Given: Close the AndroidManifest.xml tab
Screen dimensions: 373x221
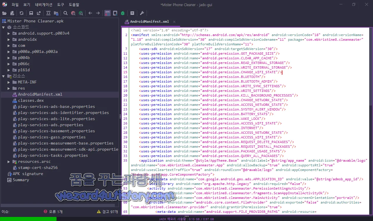Looking at the screenshot, I should click(x=174, y=22).
